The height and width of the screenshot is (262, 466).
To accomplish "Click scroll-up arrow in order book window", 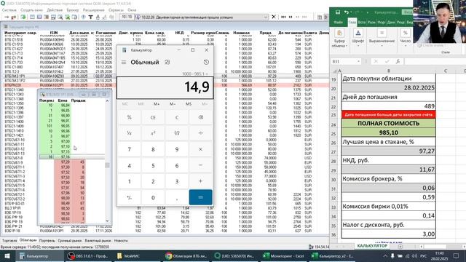I will [x=107, y=101].
